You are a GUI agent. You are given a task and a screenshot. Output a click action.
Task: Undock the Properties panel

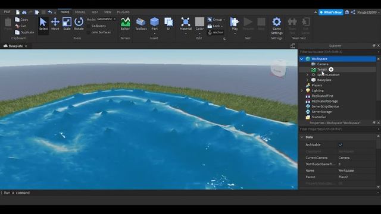374,123
